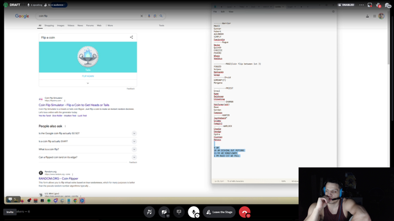This screenshot has height=221, width=394.
Task: Expand the Flip a coin card chevron
Action: 87,83
